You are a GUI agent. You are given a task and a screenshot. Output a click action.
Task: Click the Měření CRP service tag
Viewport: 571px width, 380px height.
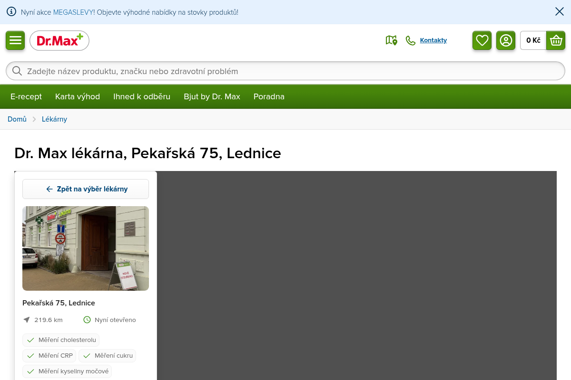pyautogui.click(x=49, y=356)
